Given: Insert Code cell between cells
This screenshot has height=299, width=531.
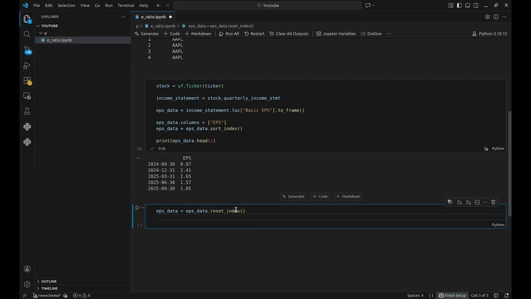Looking at the screenshot, I should 320,196.
